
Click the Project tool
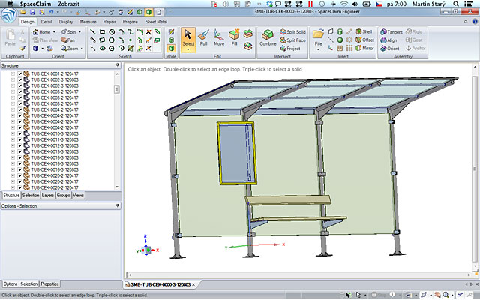click(x=290, y=48)
